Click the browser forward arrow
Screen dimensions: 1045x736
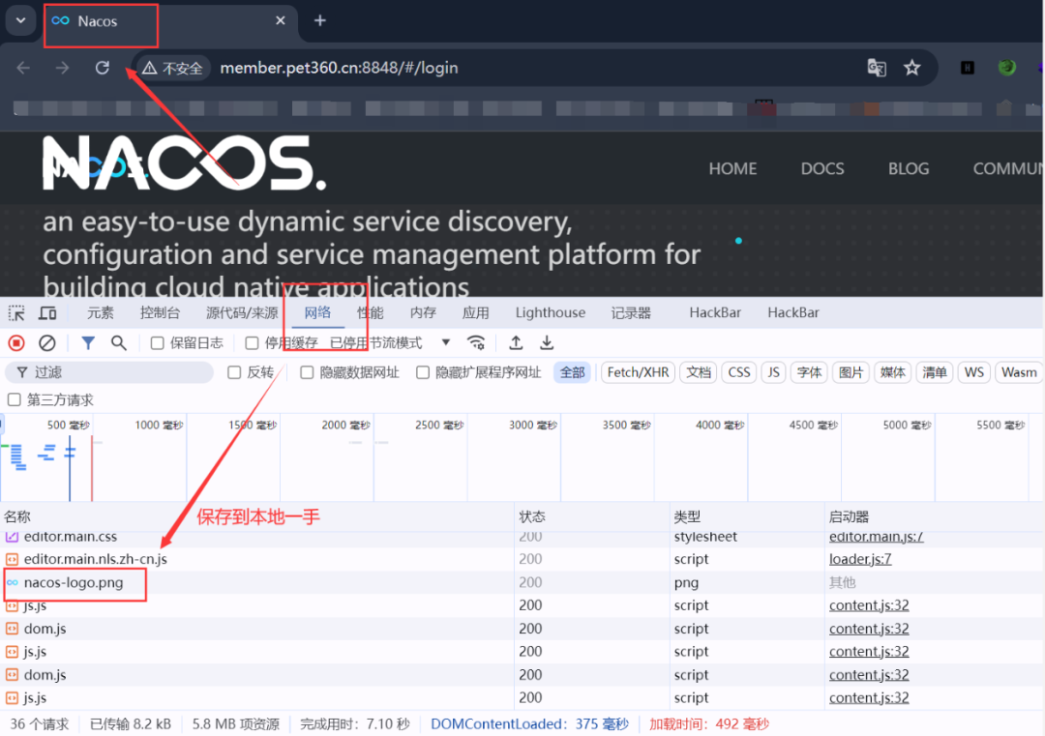coord(62,68)
